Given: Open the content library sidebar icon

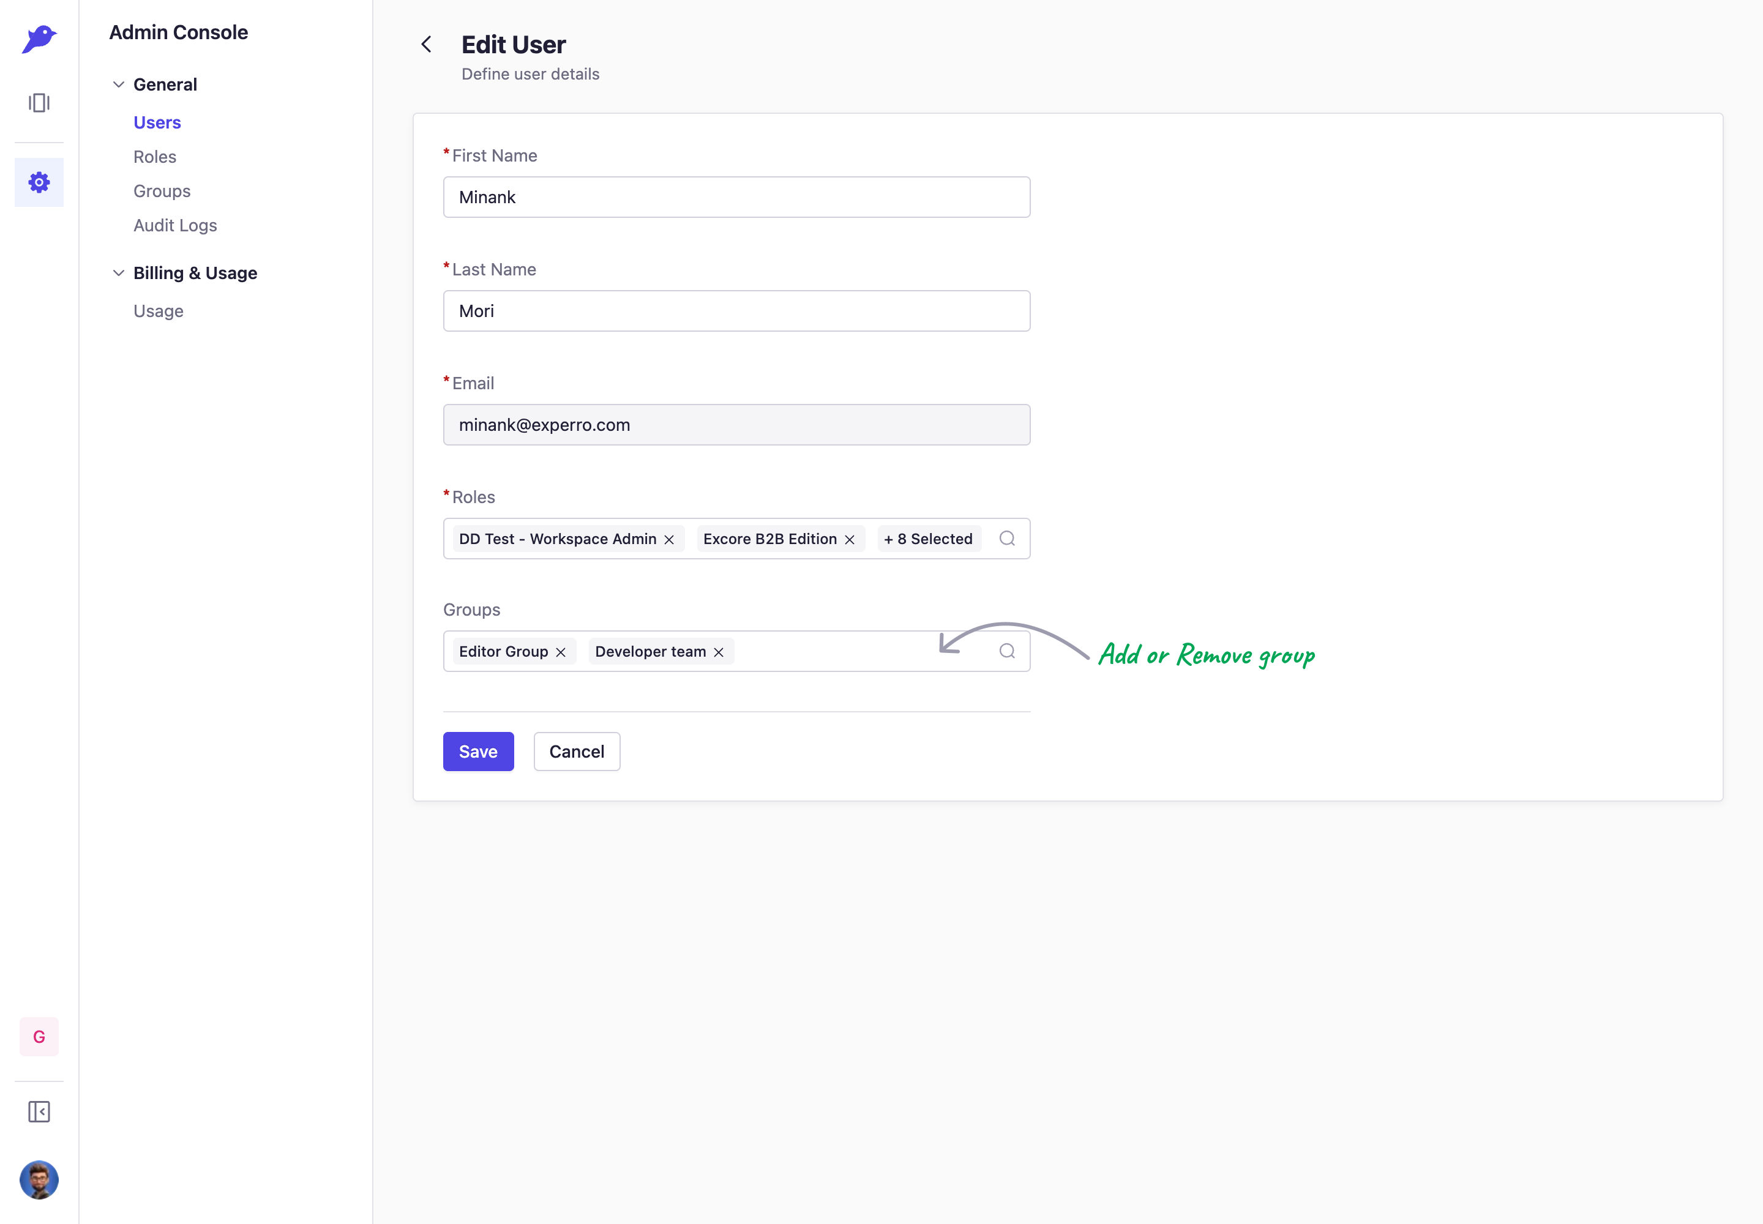Looking at the screenshot, I should (x=39, y=103).
